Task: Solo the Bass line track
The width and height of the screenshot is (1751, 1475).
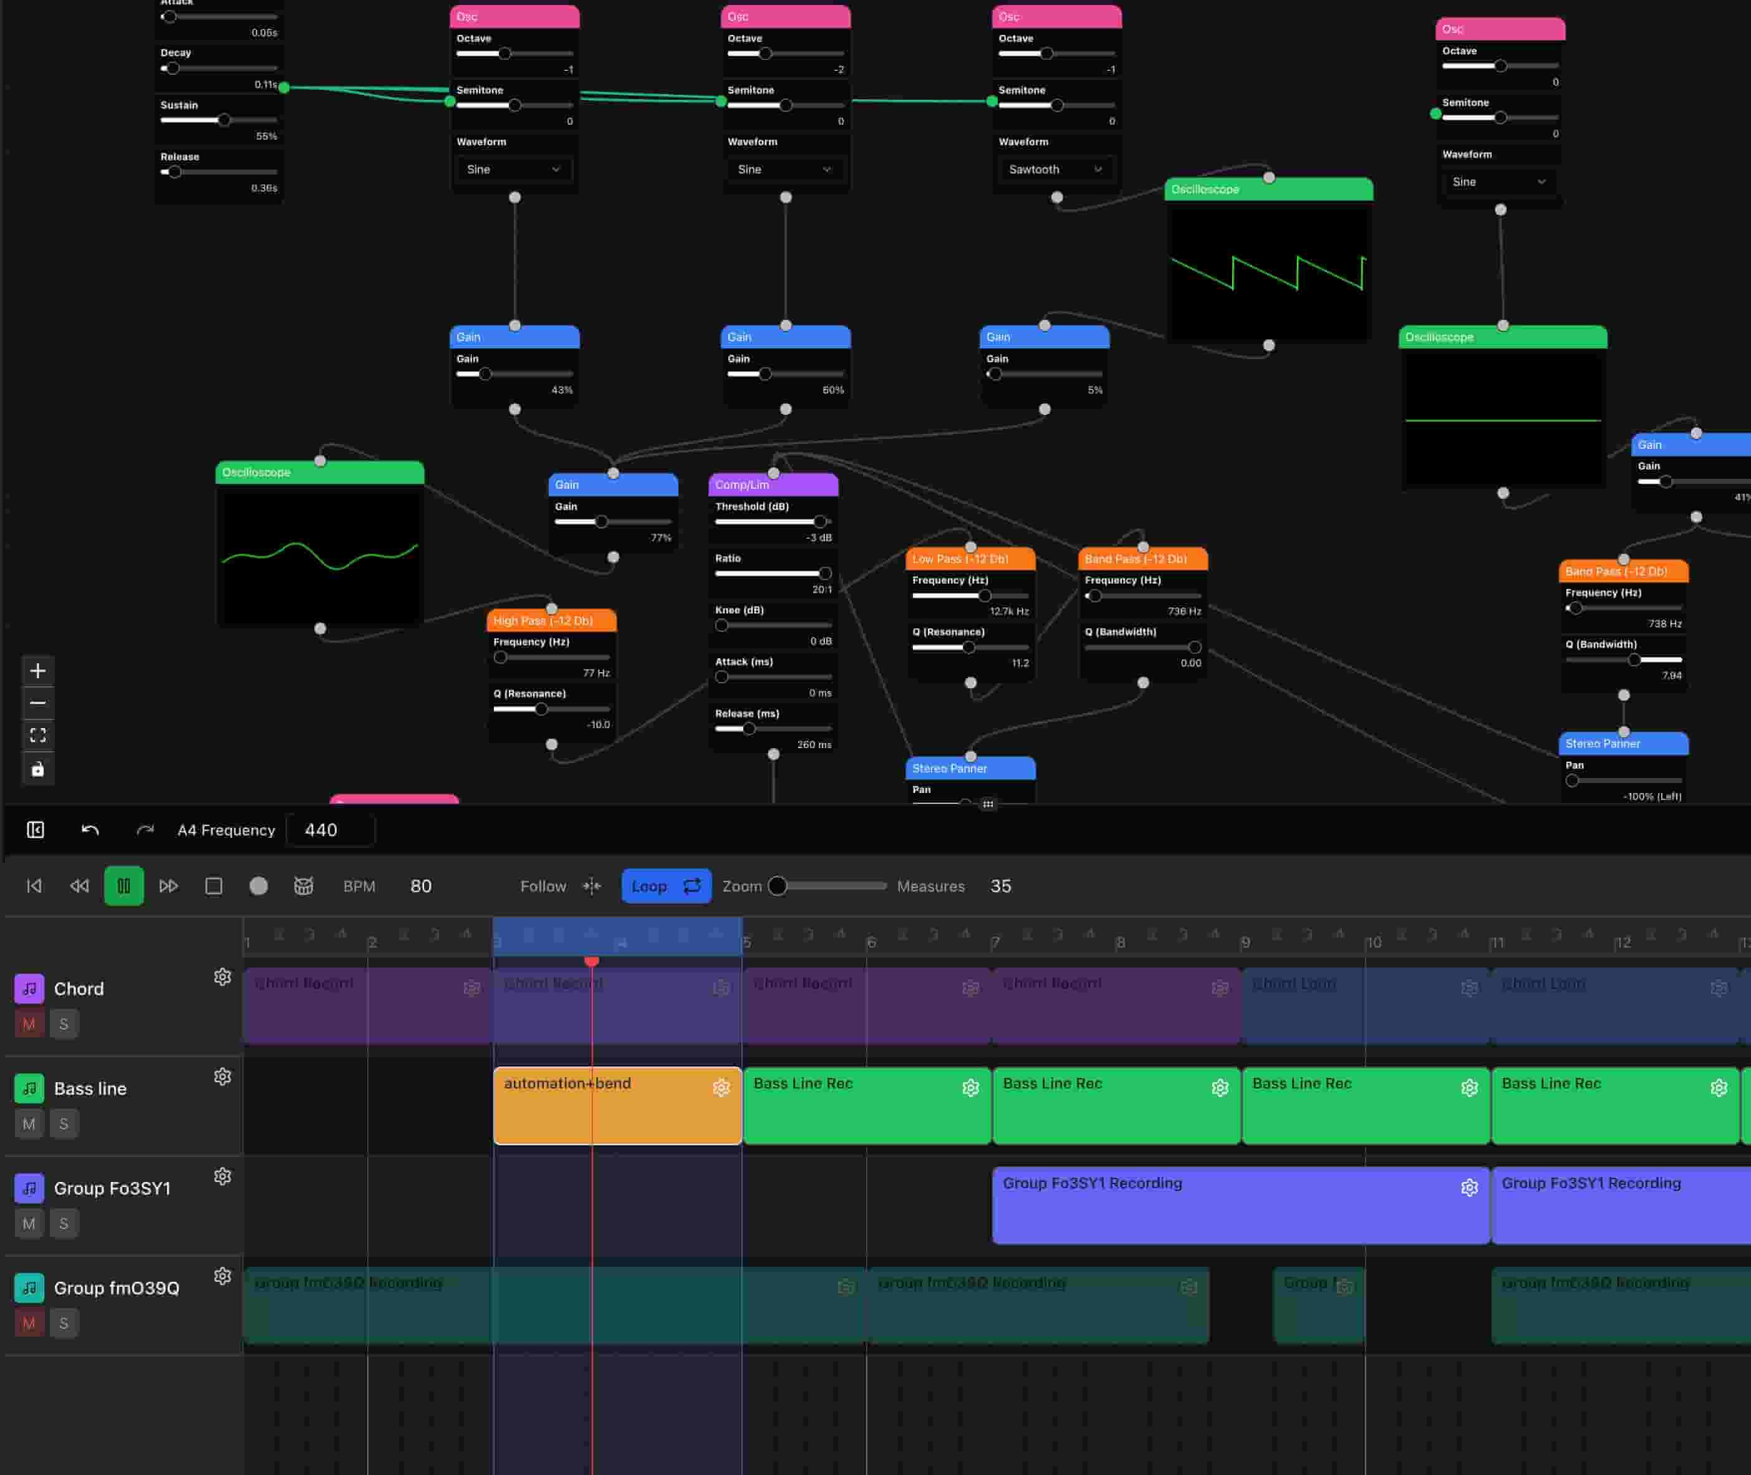Action: click(x=64, y=1123)
